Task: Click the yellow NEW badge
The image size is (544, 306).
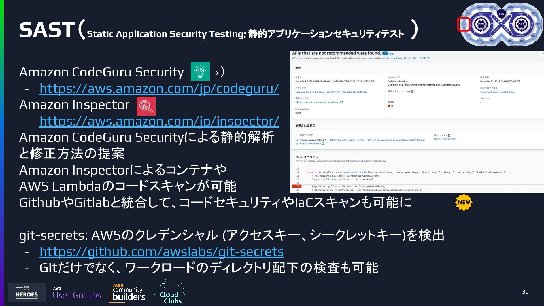Action: coord(464,203)
